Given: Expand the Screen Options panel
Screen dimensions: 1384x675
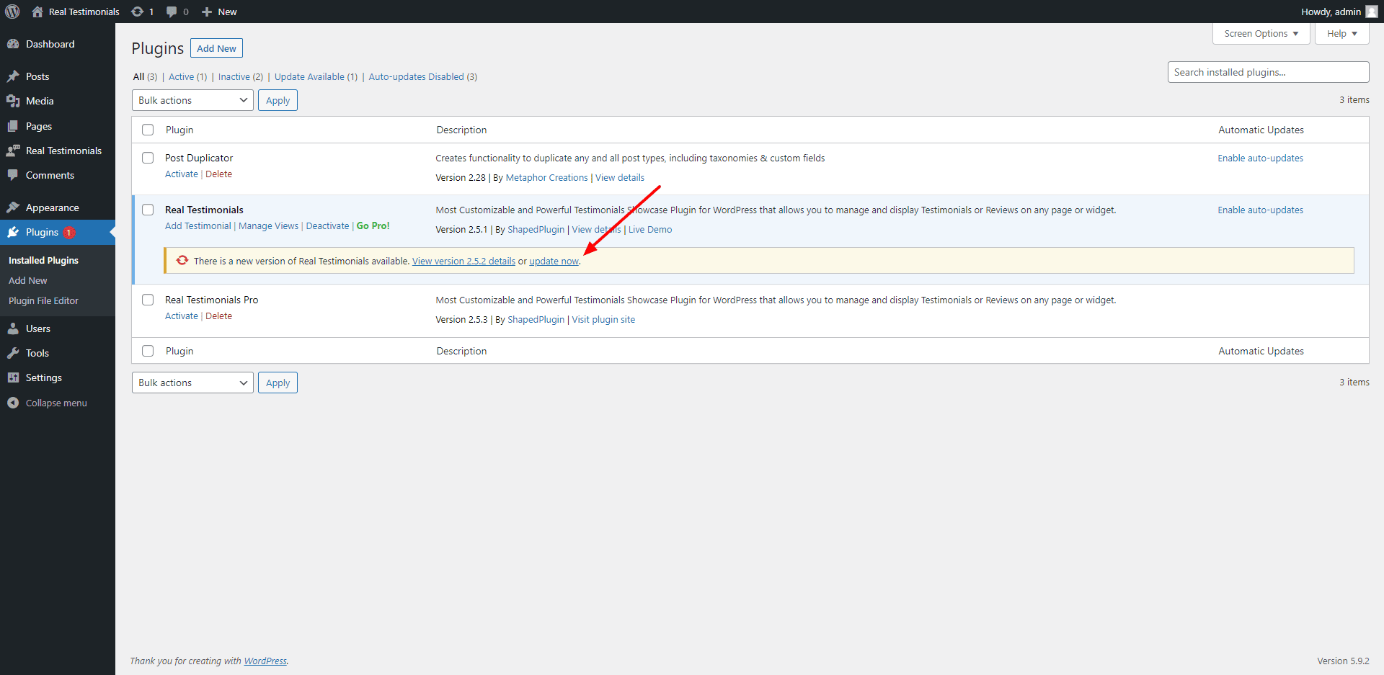Looking at the screenshot, I should pyautogui.click(x=1261, y=34).
